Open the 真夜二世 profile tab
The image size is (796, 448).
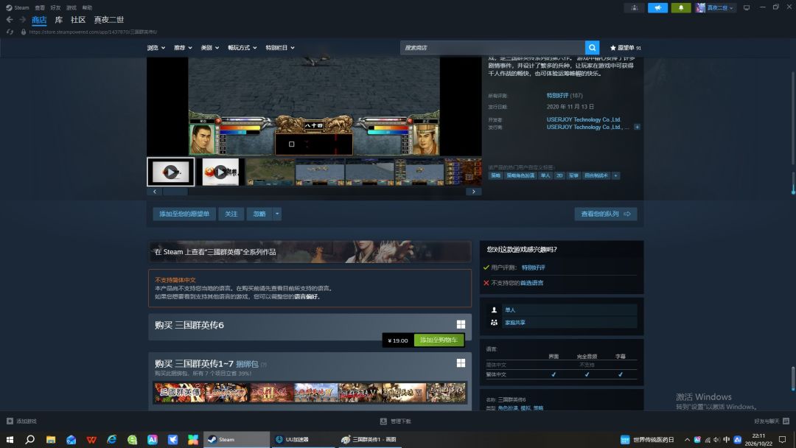(x=108, y=20)
